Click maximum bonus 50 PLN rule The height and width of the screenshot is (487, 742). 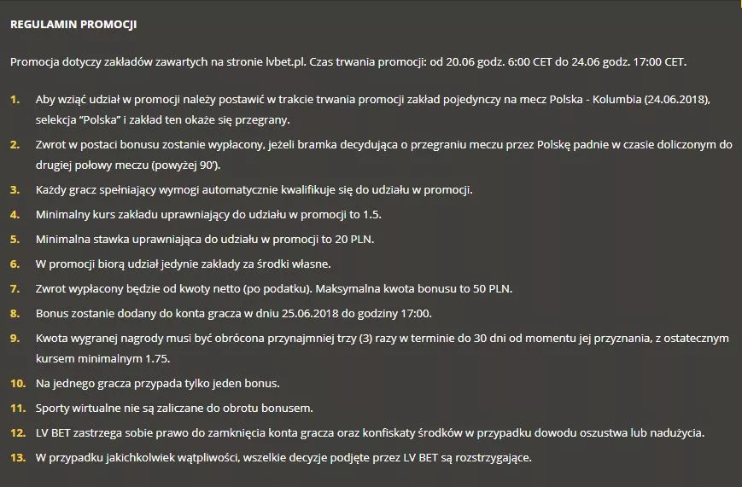click(x=274, y=288)
